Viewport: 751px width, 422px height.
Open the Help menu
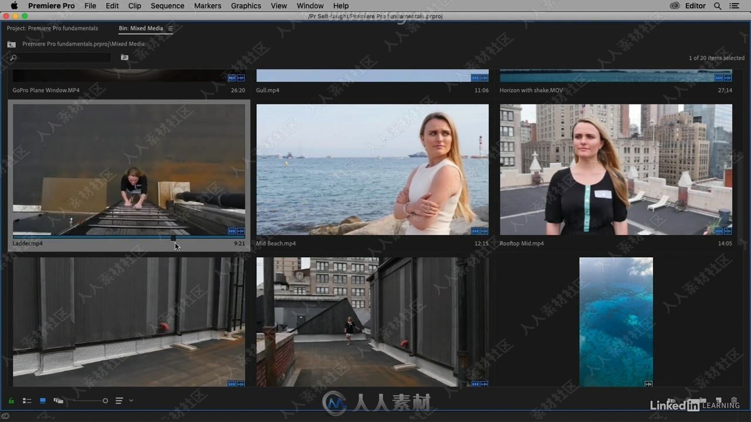pos(341,6)
